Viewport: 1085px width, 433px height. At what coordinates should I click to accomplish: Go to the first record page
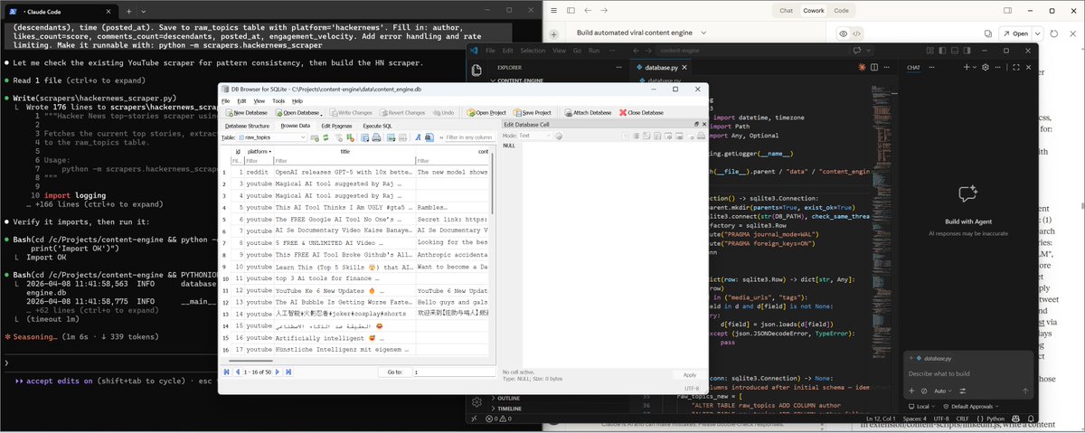(x=227, y=372)
